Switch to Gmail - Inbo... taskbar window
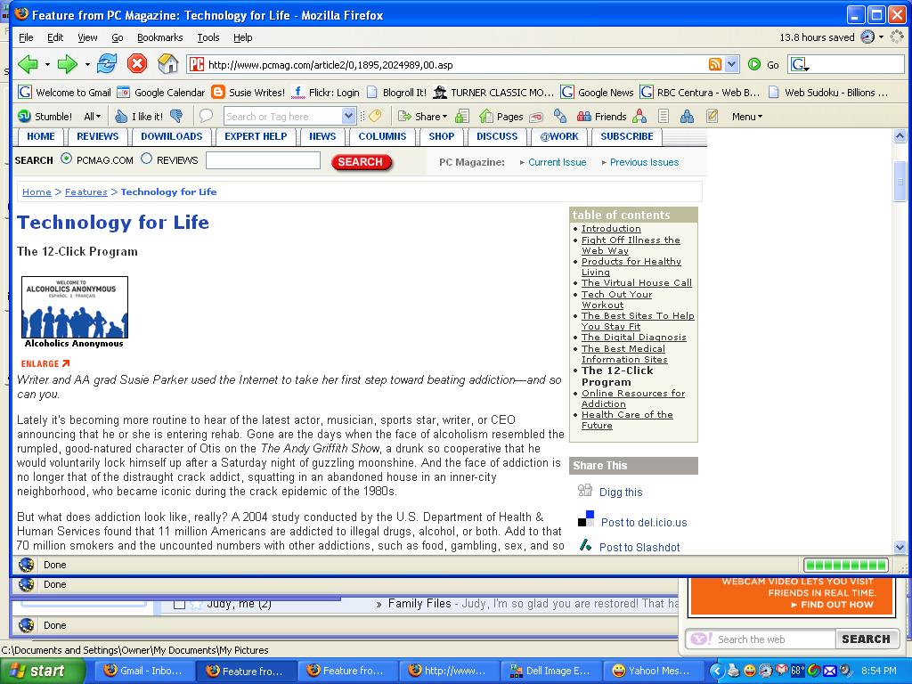 tap(143, 671)
